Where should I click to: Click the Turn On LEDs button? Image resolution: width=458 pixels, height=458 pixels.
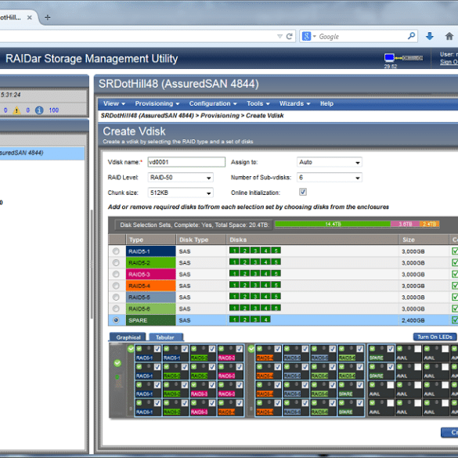click(435, 337)
